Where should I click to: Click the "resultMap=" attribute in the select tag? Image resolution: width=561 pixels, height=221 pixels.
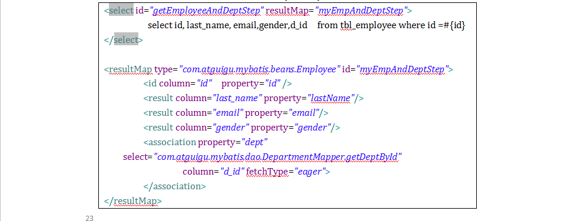pos(289,11)
